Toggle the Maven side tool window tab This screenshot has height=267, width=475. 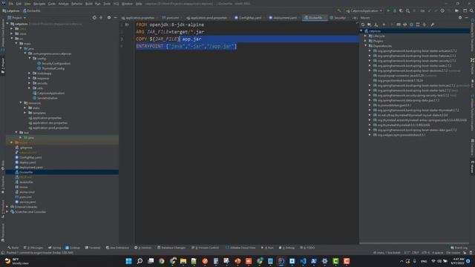[472, 167]
